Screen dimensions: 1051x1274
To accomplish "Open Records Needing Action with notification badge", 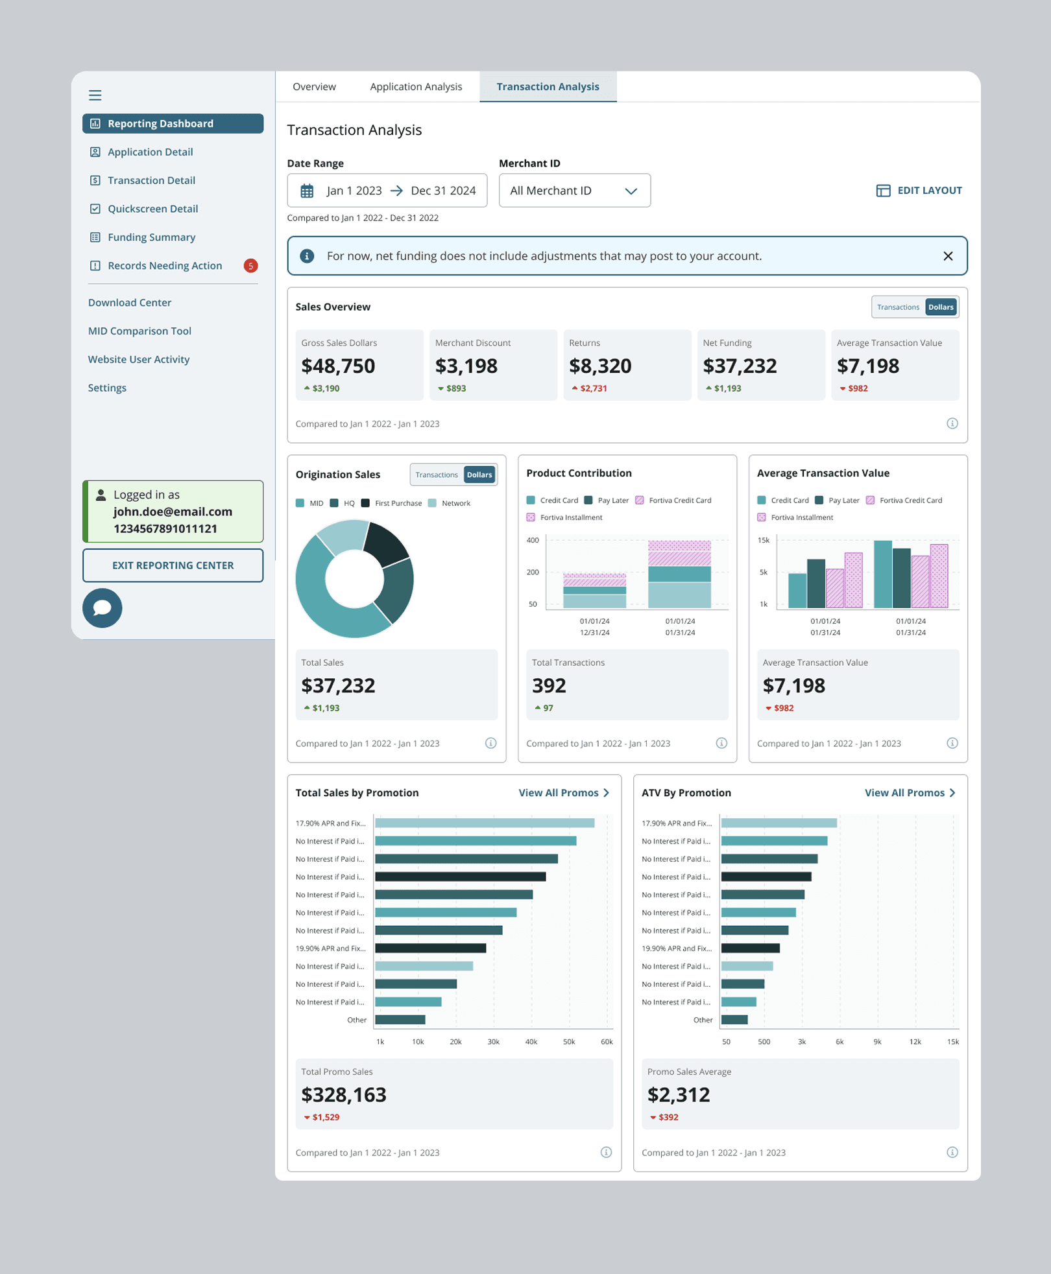I will pyautogui.click(x=163, y=265).
